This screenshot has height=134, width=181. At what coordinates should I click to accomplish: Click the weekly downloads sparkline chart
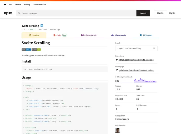click(145, 80)
